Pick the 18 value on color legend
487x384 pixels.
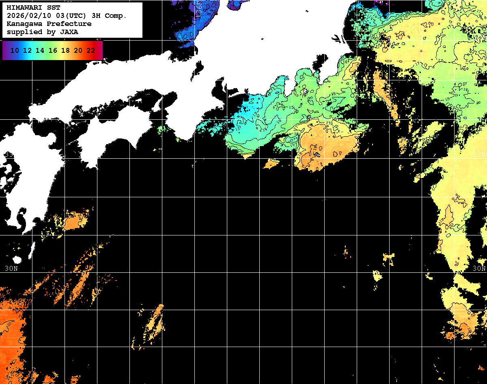(x=65, y=50)
